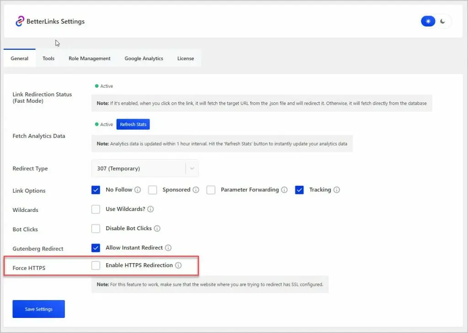Switch to the Tools tab
This screenshot has width=468, height=333.
(x=48, y=58)
